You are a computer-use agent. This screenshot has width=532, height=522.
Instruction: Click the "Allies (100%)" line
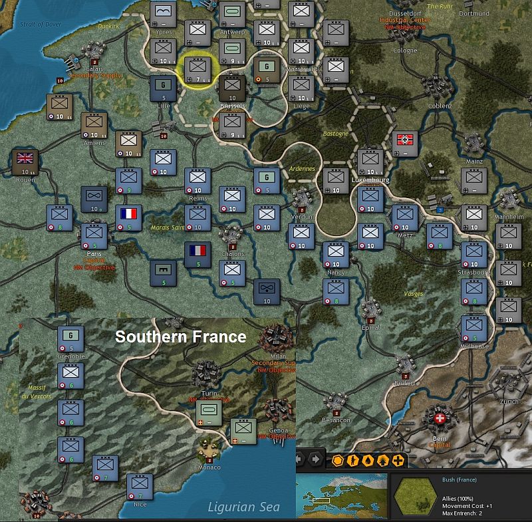point(458,498)
